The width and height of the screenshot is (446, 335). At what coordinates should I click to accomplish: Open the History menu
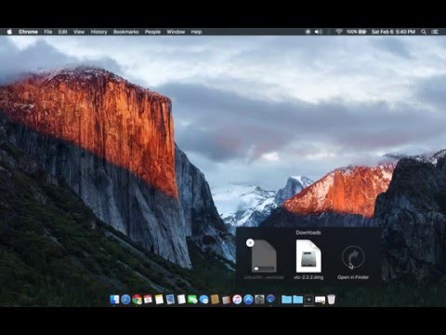coord(98,32)
